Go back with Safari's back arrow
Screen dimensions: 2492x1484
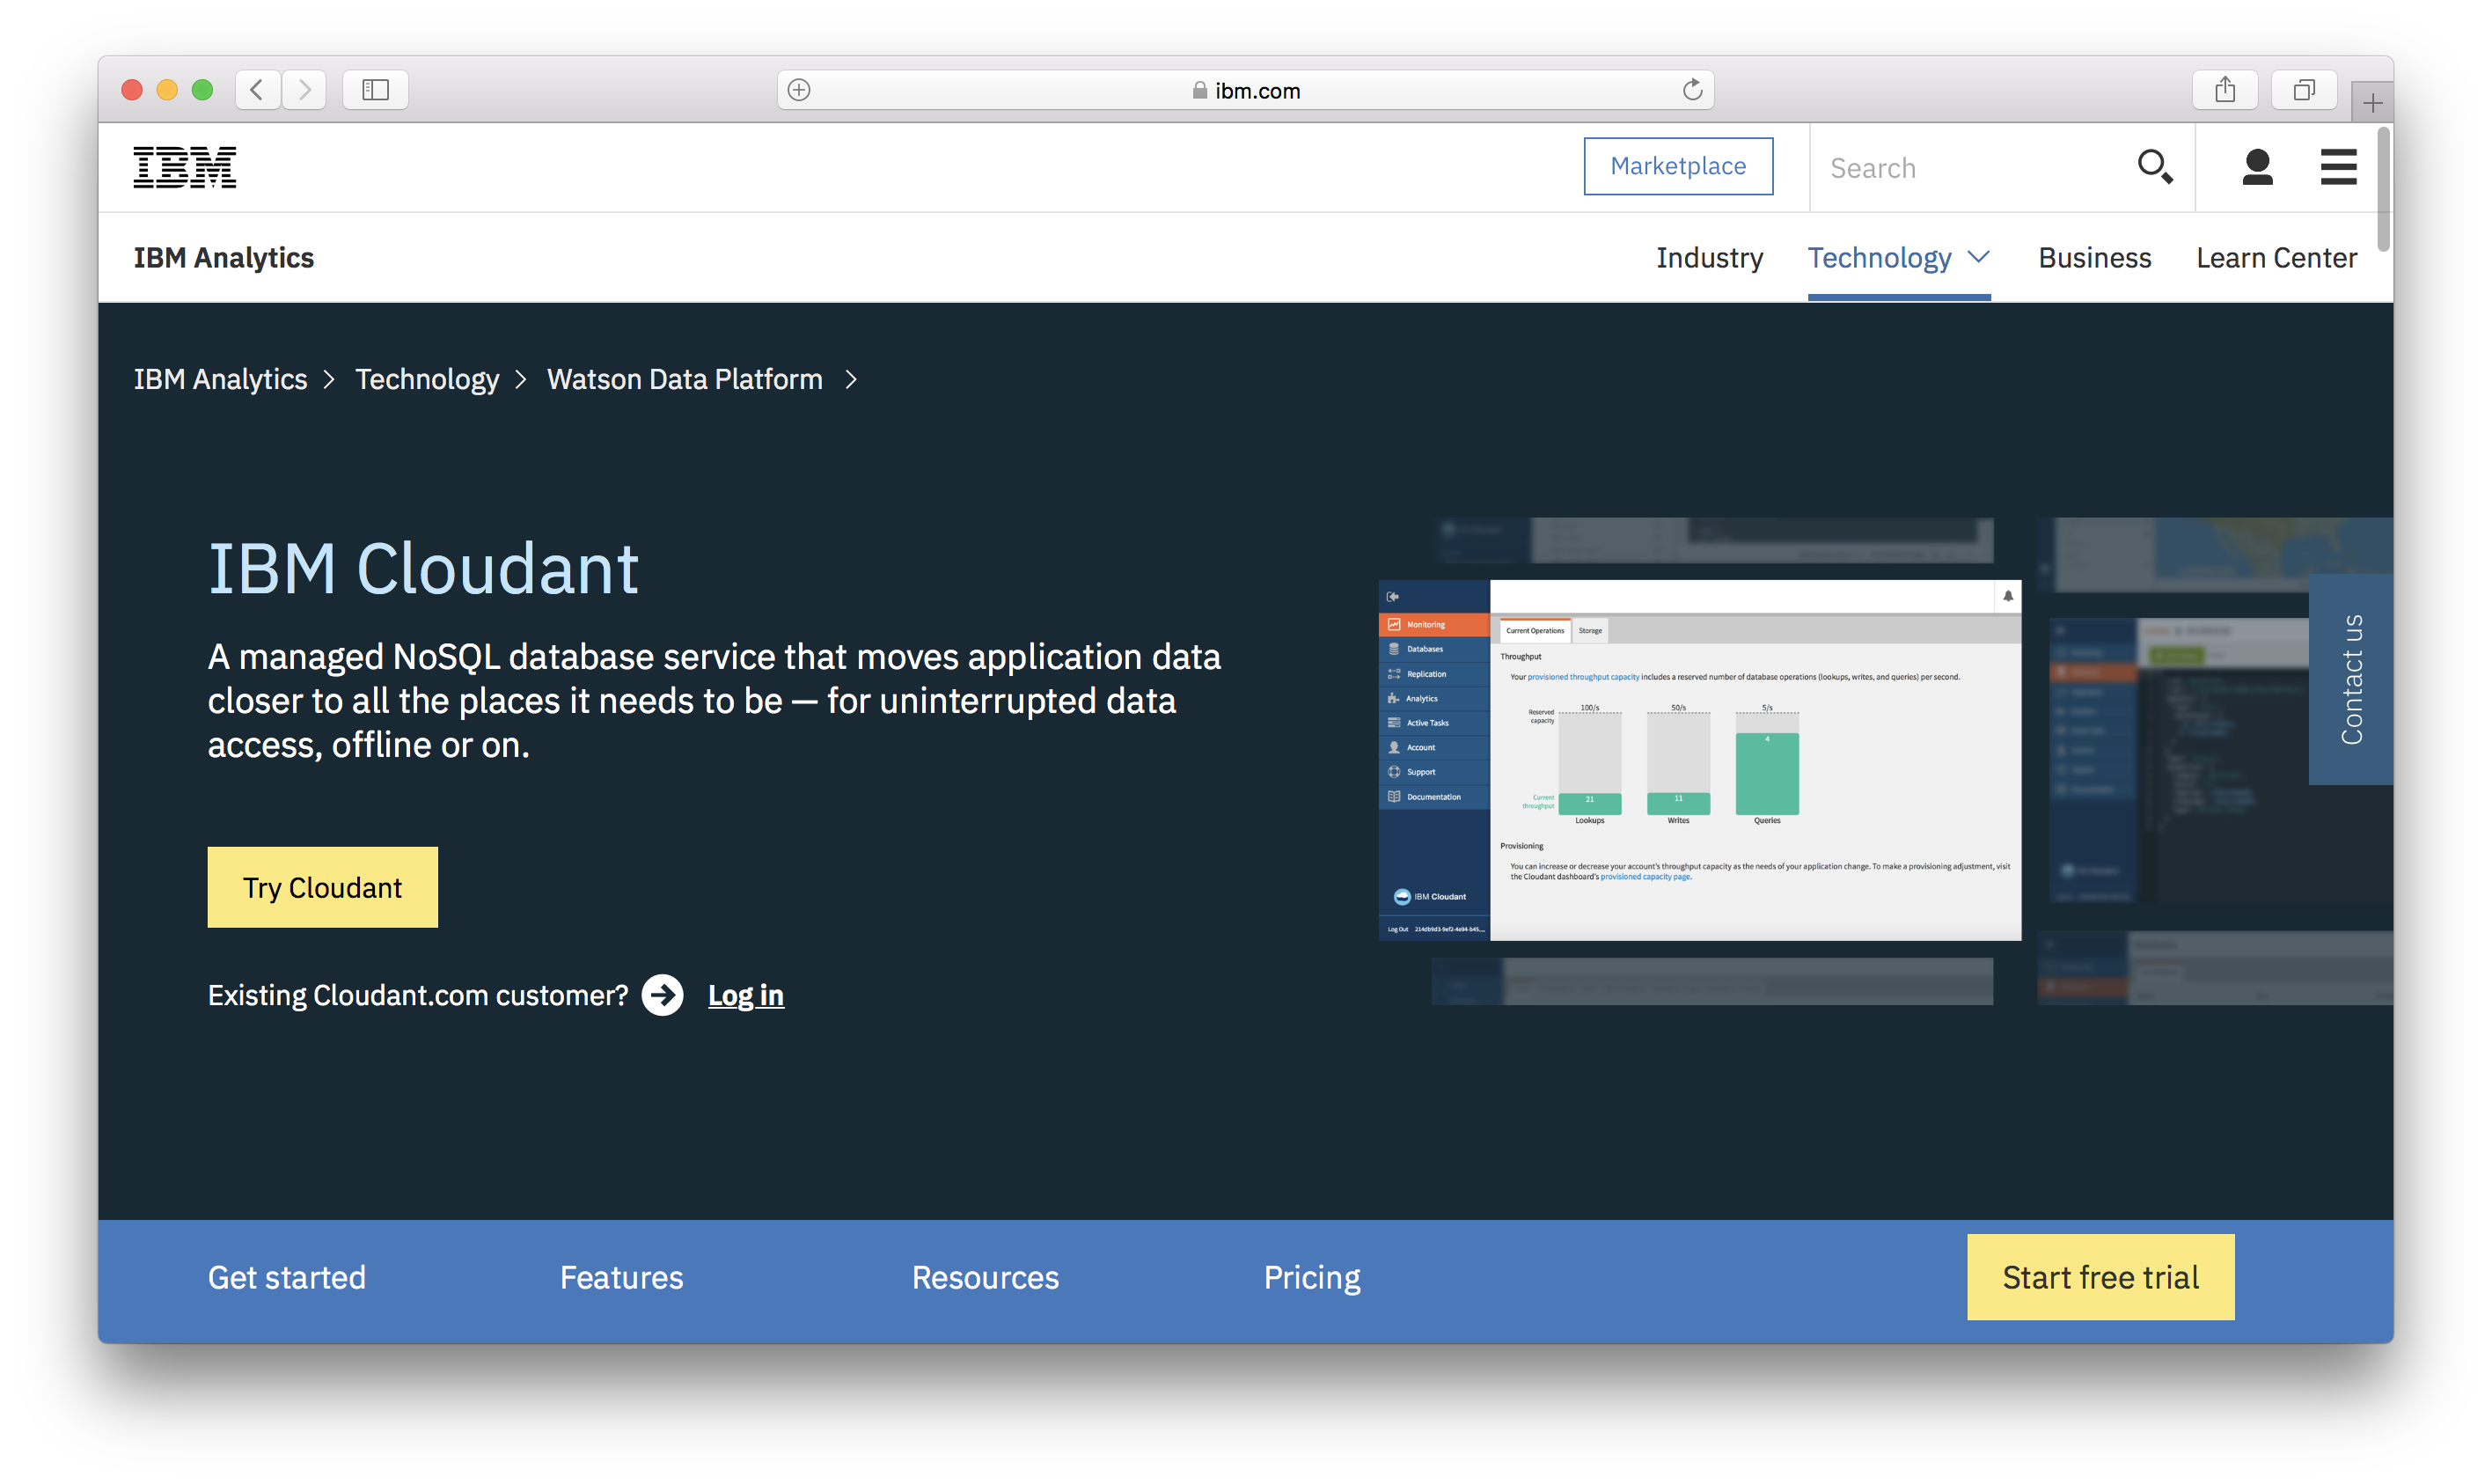(x=258, y=90)
